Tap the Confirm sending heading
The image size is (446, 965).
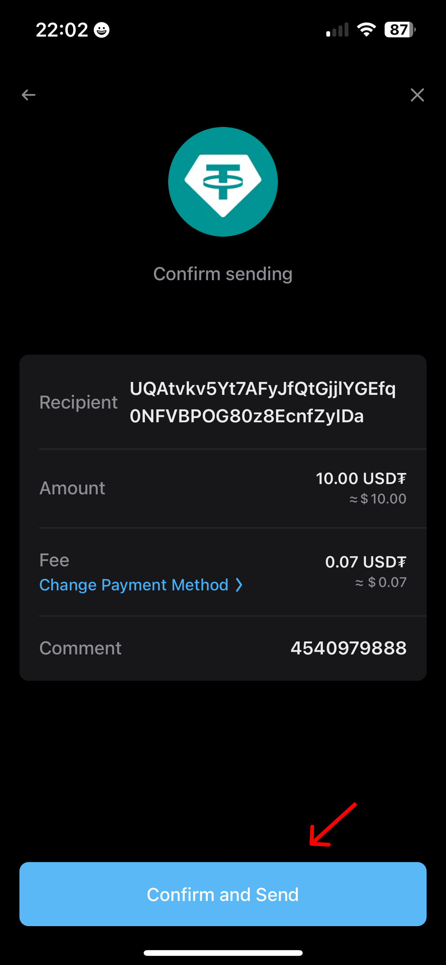(223, 274)
